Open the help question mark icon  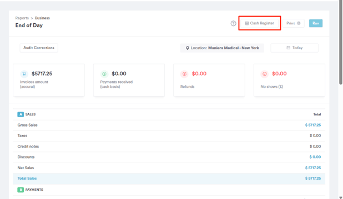point(234,23)
